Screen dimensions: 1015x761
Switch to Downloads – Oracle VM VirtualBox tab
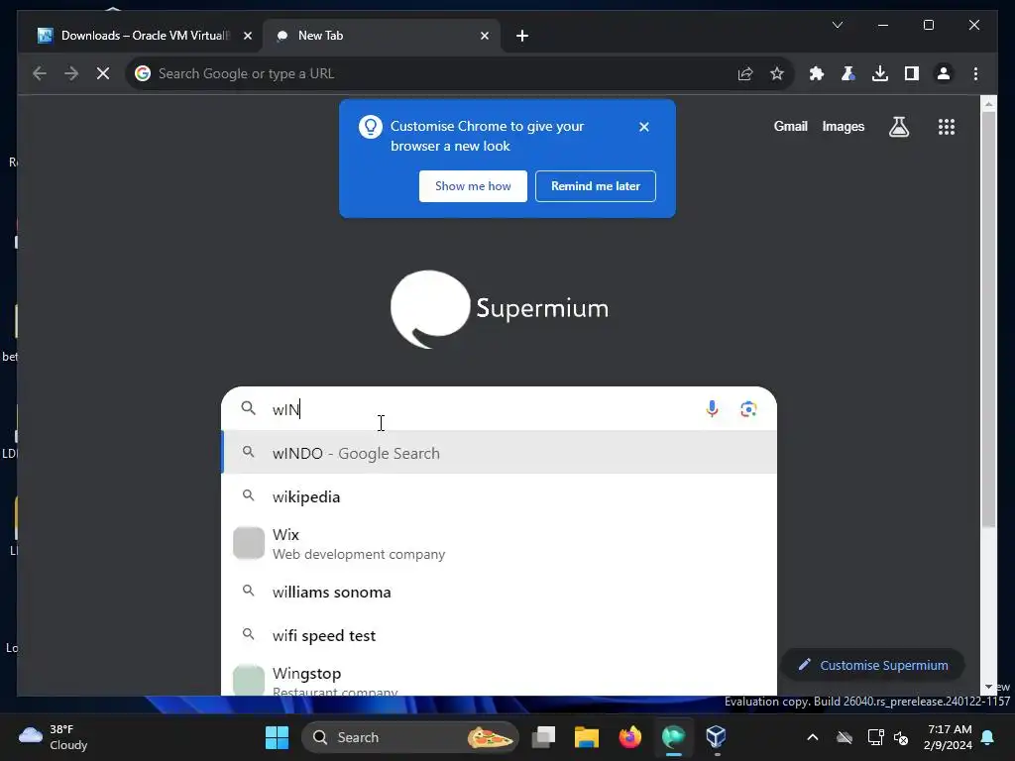[x=145, y=36]
